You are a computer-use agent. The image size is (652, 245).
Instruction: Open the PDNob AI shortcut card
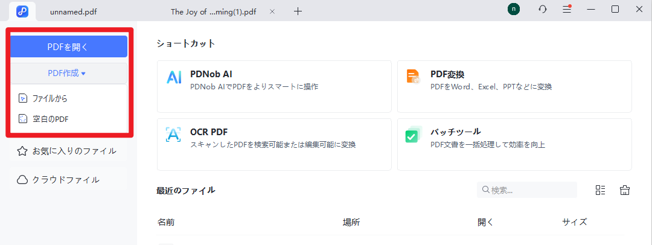[274, 86]
